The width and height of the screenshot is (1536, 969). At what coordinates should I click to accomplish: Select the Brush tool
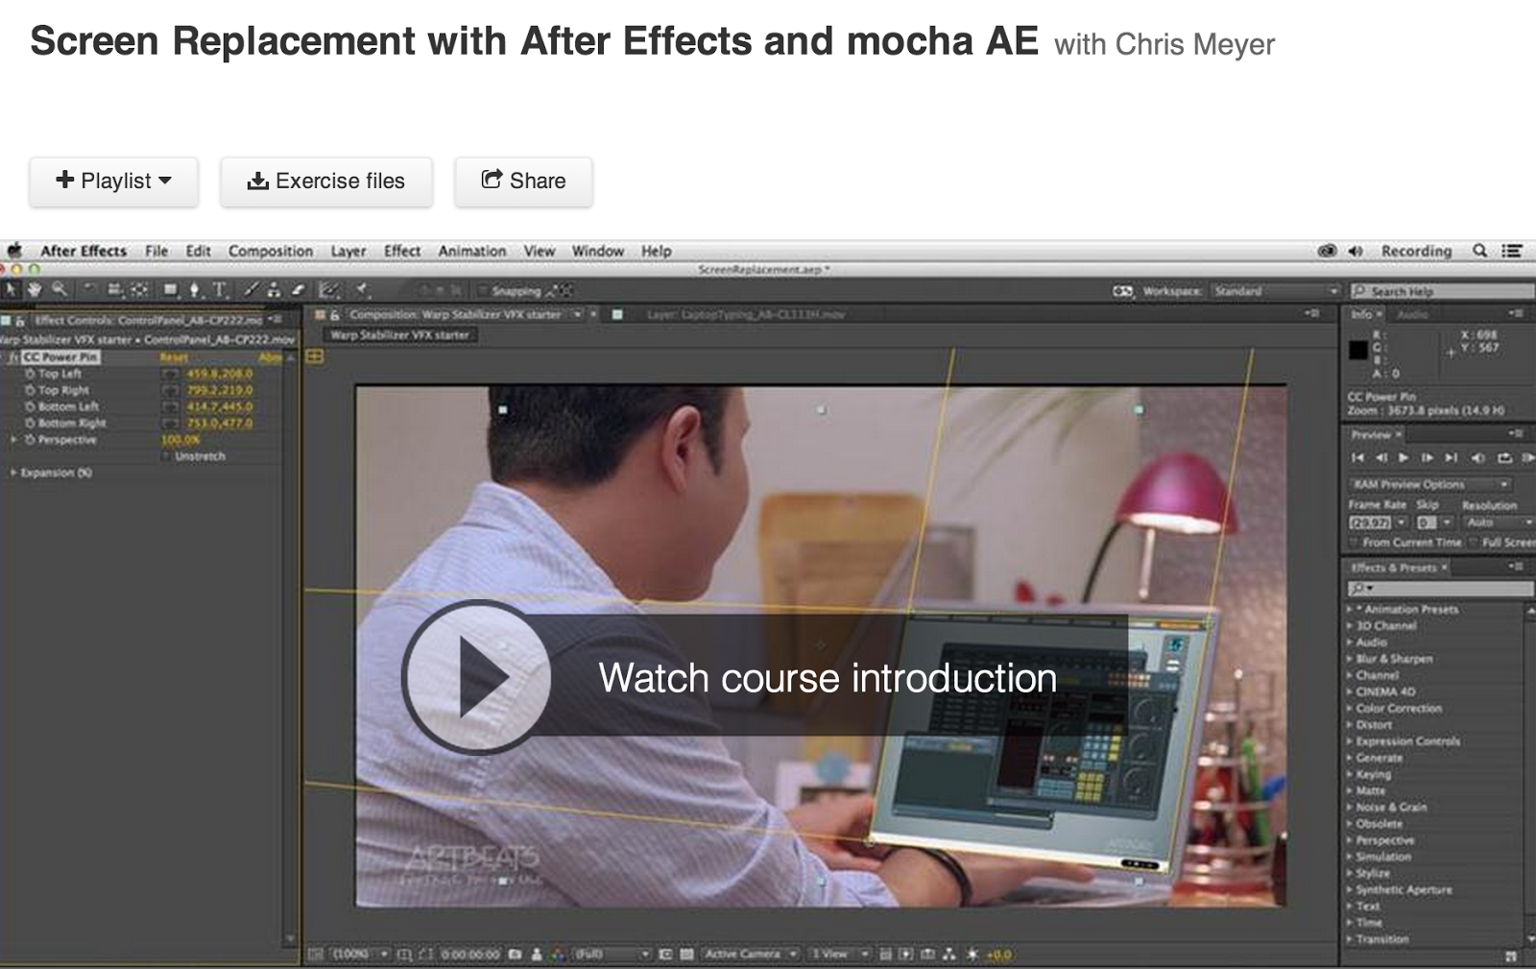pos(252,289)
